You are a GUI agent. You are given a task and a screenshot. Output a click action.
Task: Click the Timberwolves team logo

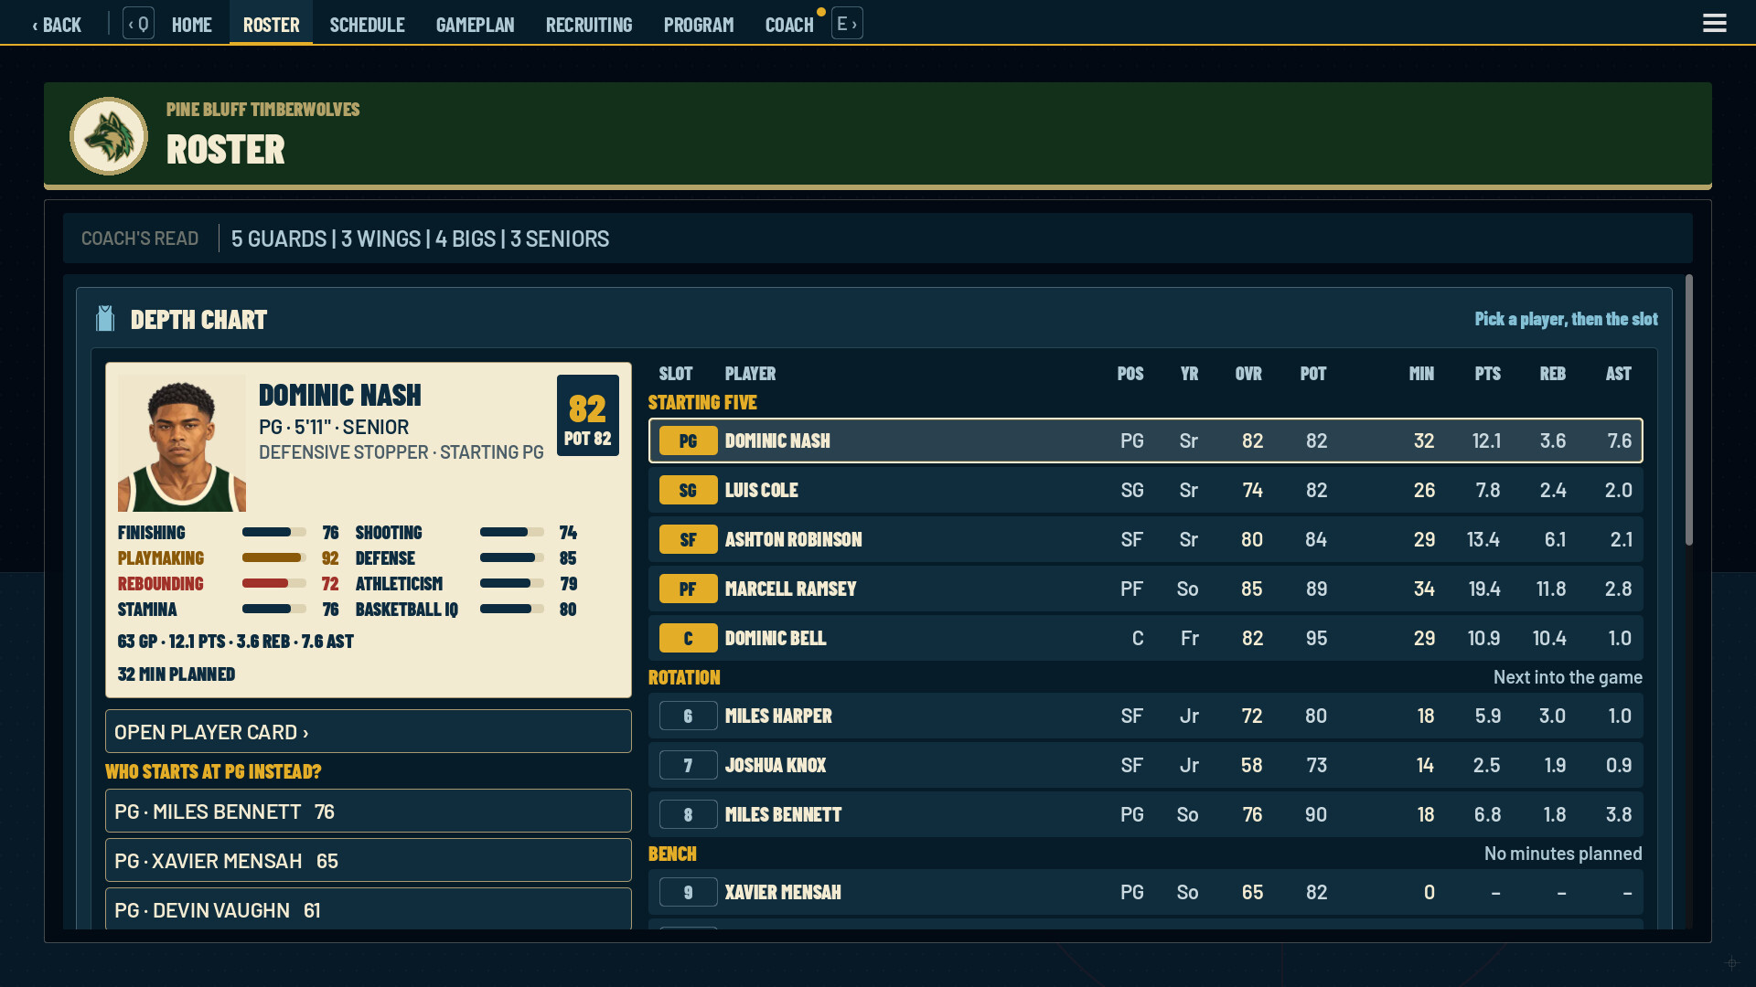pos(109,136)
